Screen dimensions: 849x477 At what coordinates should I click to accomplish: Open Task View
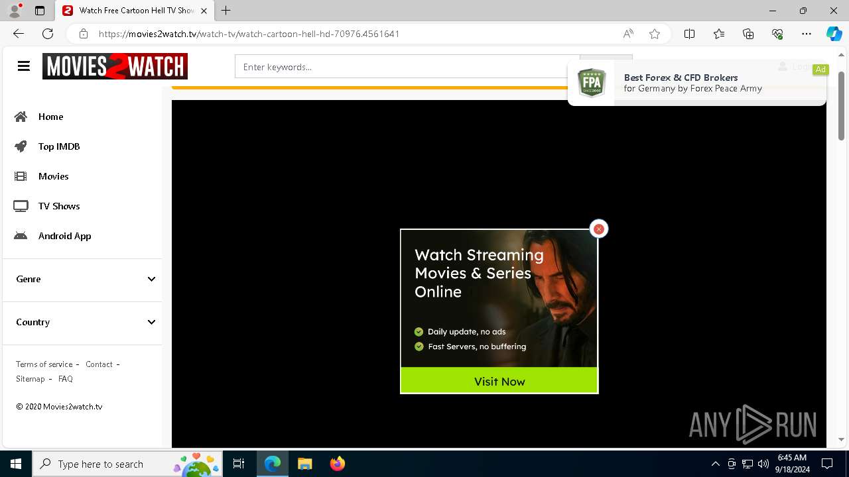coord(239,464)
